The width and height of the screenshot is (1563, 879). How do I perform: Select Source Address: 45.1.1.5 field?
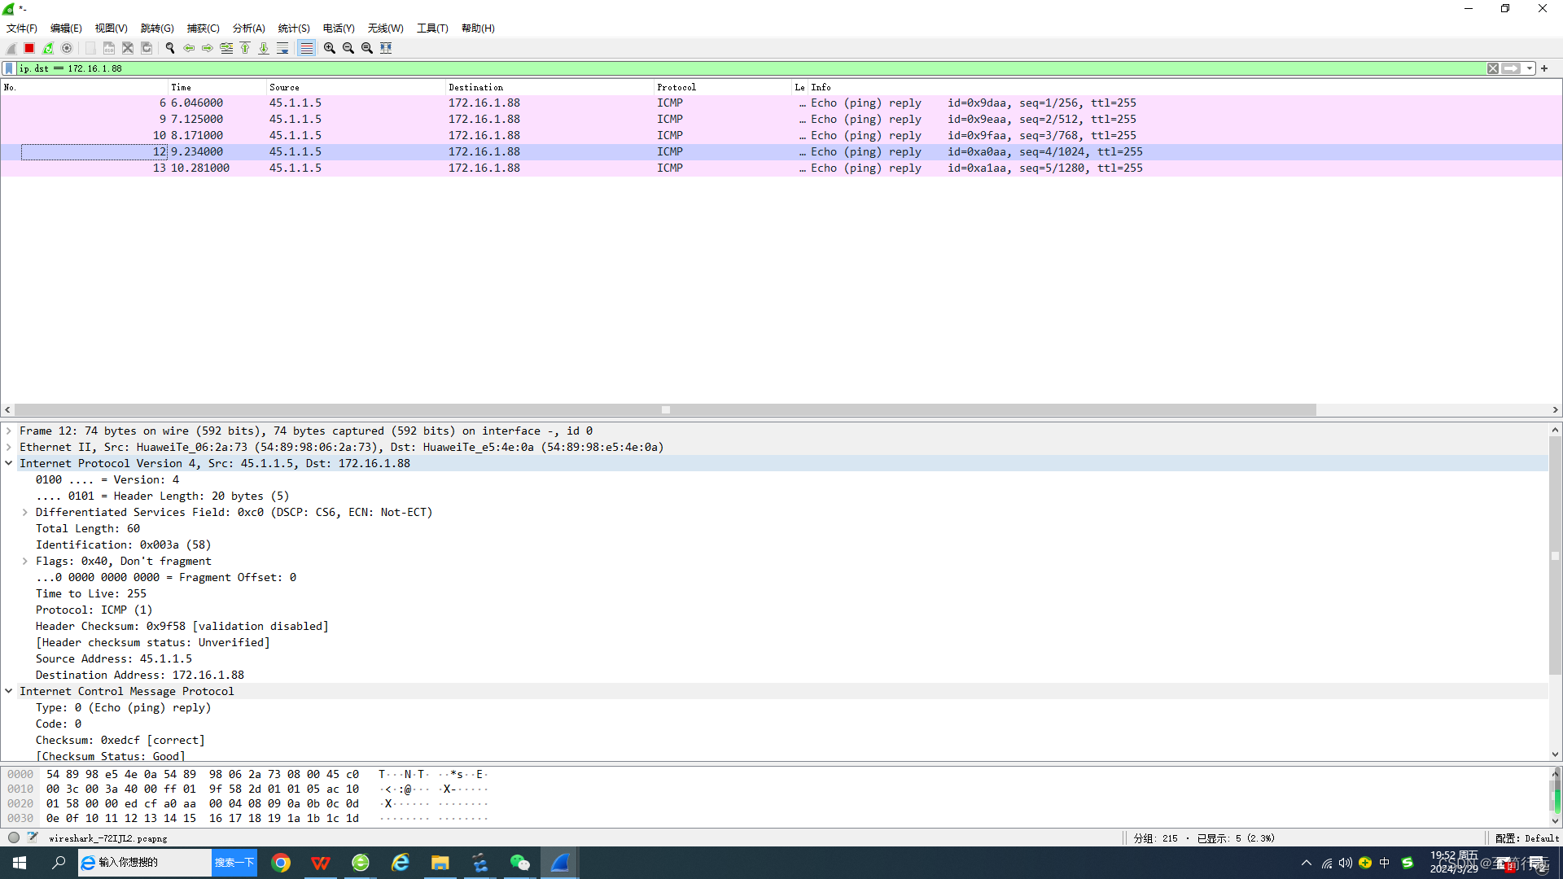(x=114, y=658)
